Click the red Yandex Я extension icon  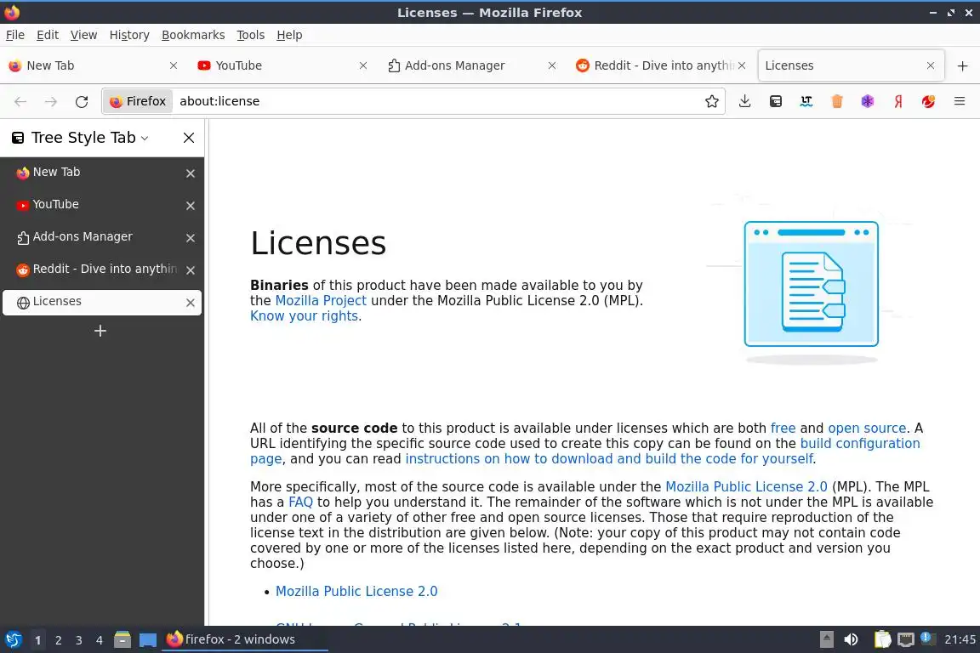tap(898, 101)
